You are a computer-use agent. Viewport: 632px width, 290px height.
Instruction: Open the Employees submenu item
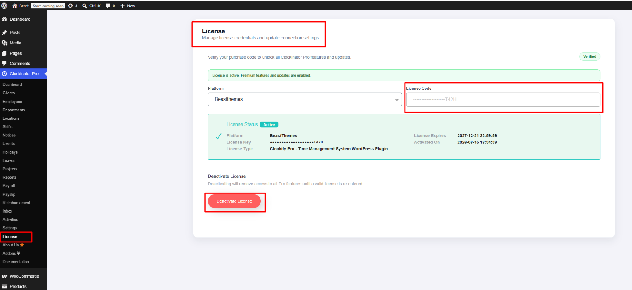(12, 101)
